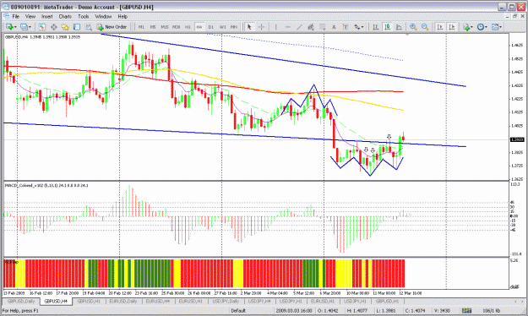Open the Window menu
528x316 pixels.
(x=103, y=16)
